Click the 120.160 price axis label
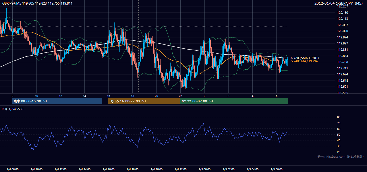Viewport: 367px width, 172px height. coord(342,13)
